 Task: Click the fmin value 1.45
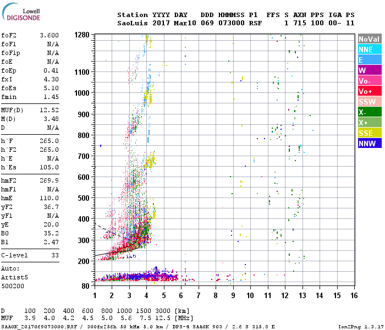click(x=51, y=97)
